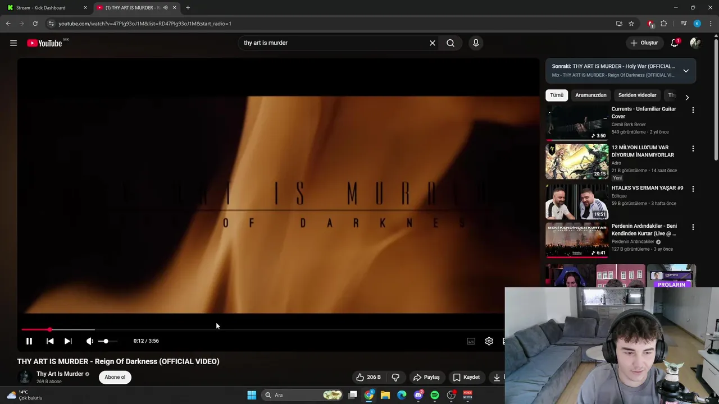This screenshot has height=404, width=719.
Task: Subscribe with the Abone ol button
Action: click(x=115, y=378)
